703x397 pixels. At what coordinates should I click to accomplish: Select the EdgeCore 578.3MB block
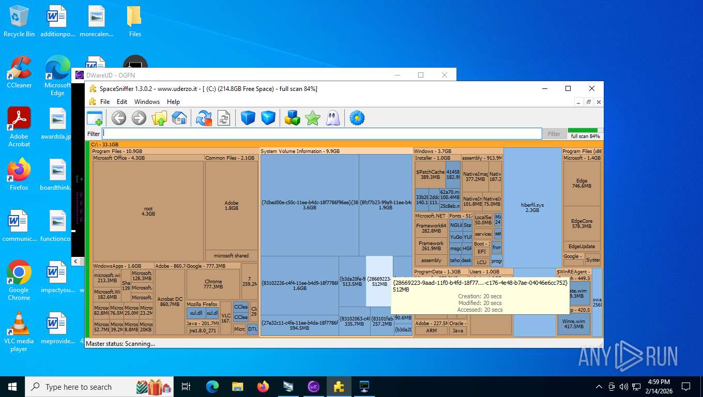tap(582, 223)
